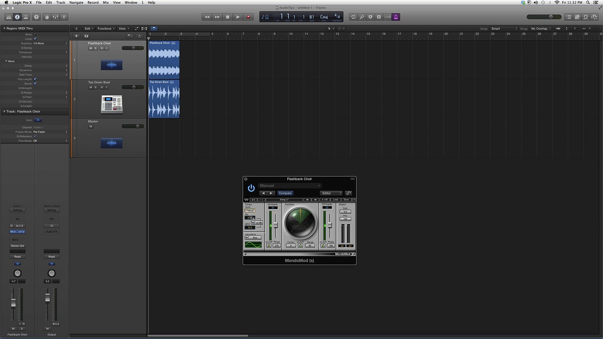
Task: Open the File menu
Action: pyautogui.click(x=39, y=2)
